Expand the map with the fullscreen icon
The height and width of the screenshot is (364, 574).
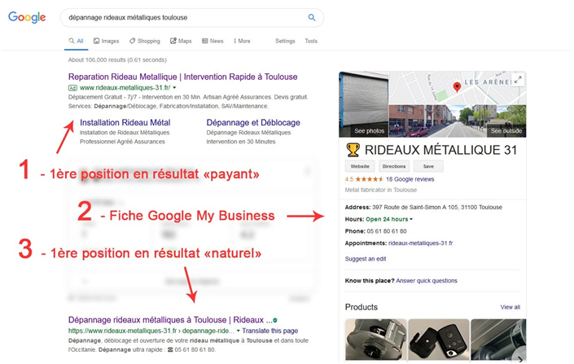(518, 80)
